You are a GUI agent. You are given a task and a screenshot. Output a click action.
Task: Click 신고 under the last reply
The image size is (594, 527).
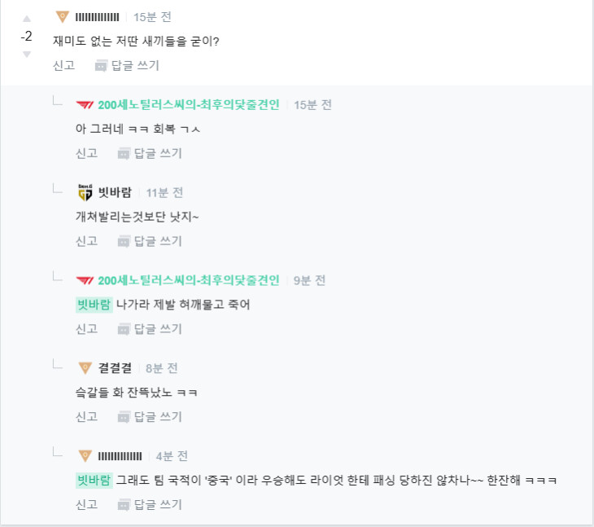(86, 504)
